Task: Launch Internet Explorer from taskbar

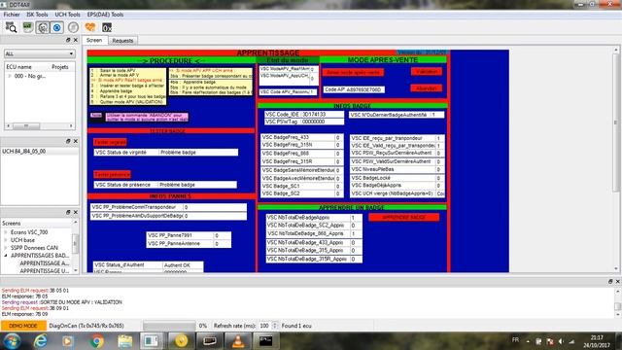Action: click(41, 341)
